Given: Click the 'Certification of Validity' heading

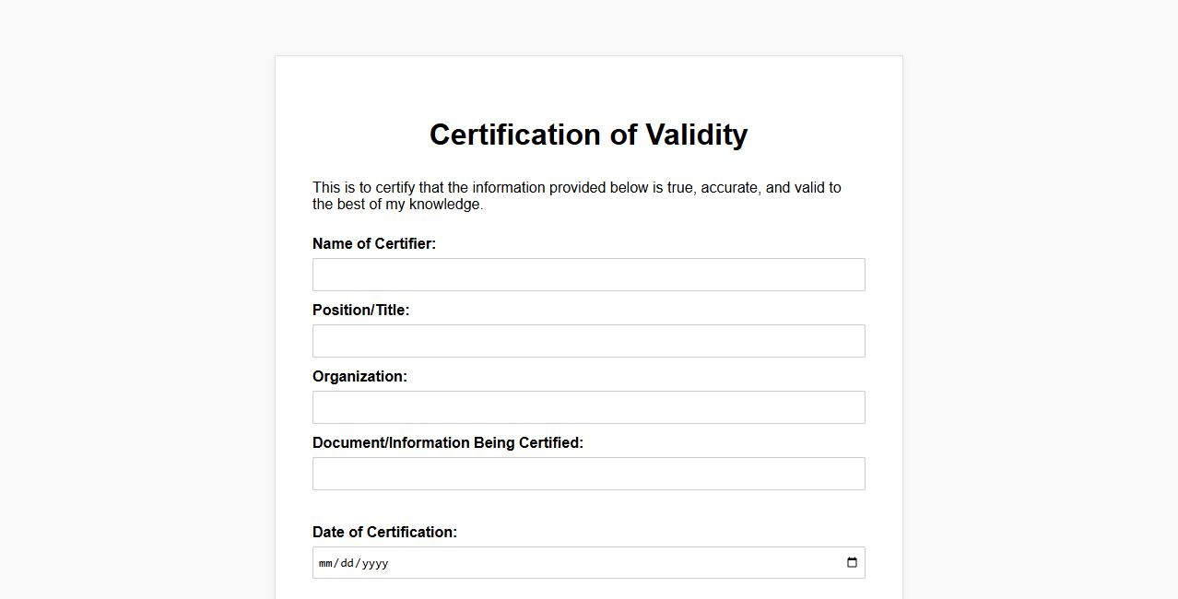Looking at the screenshot, I should [x=588, y=135].
